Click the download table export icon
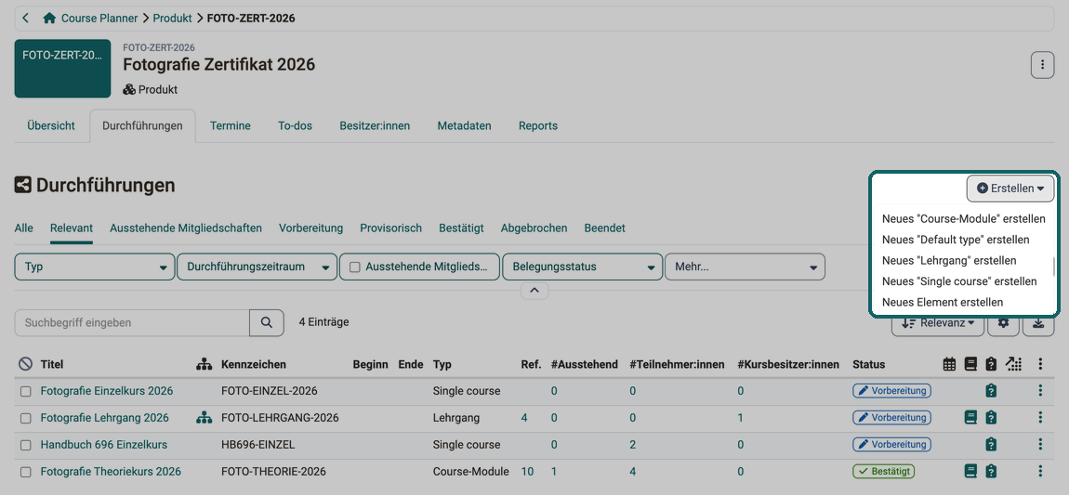 coord(1038,323)
